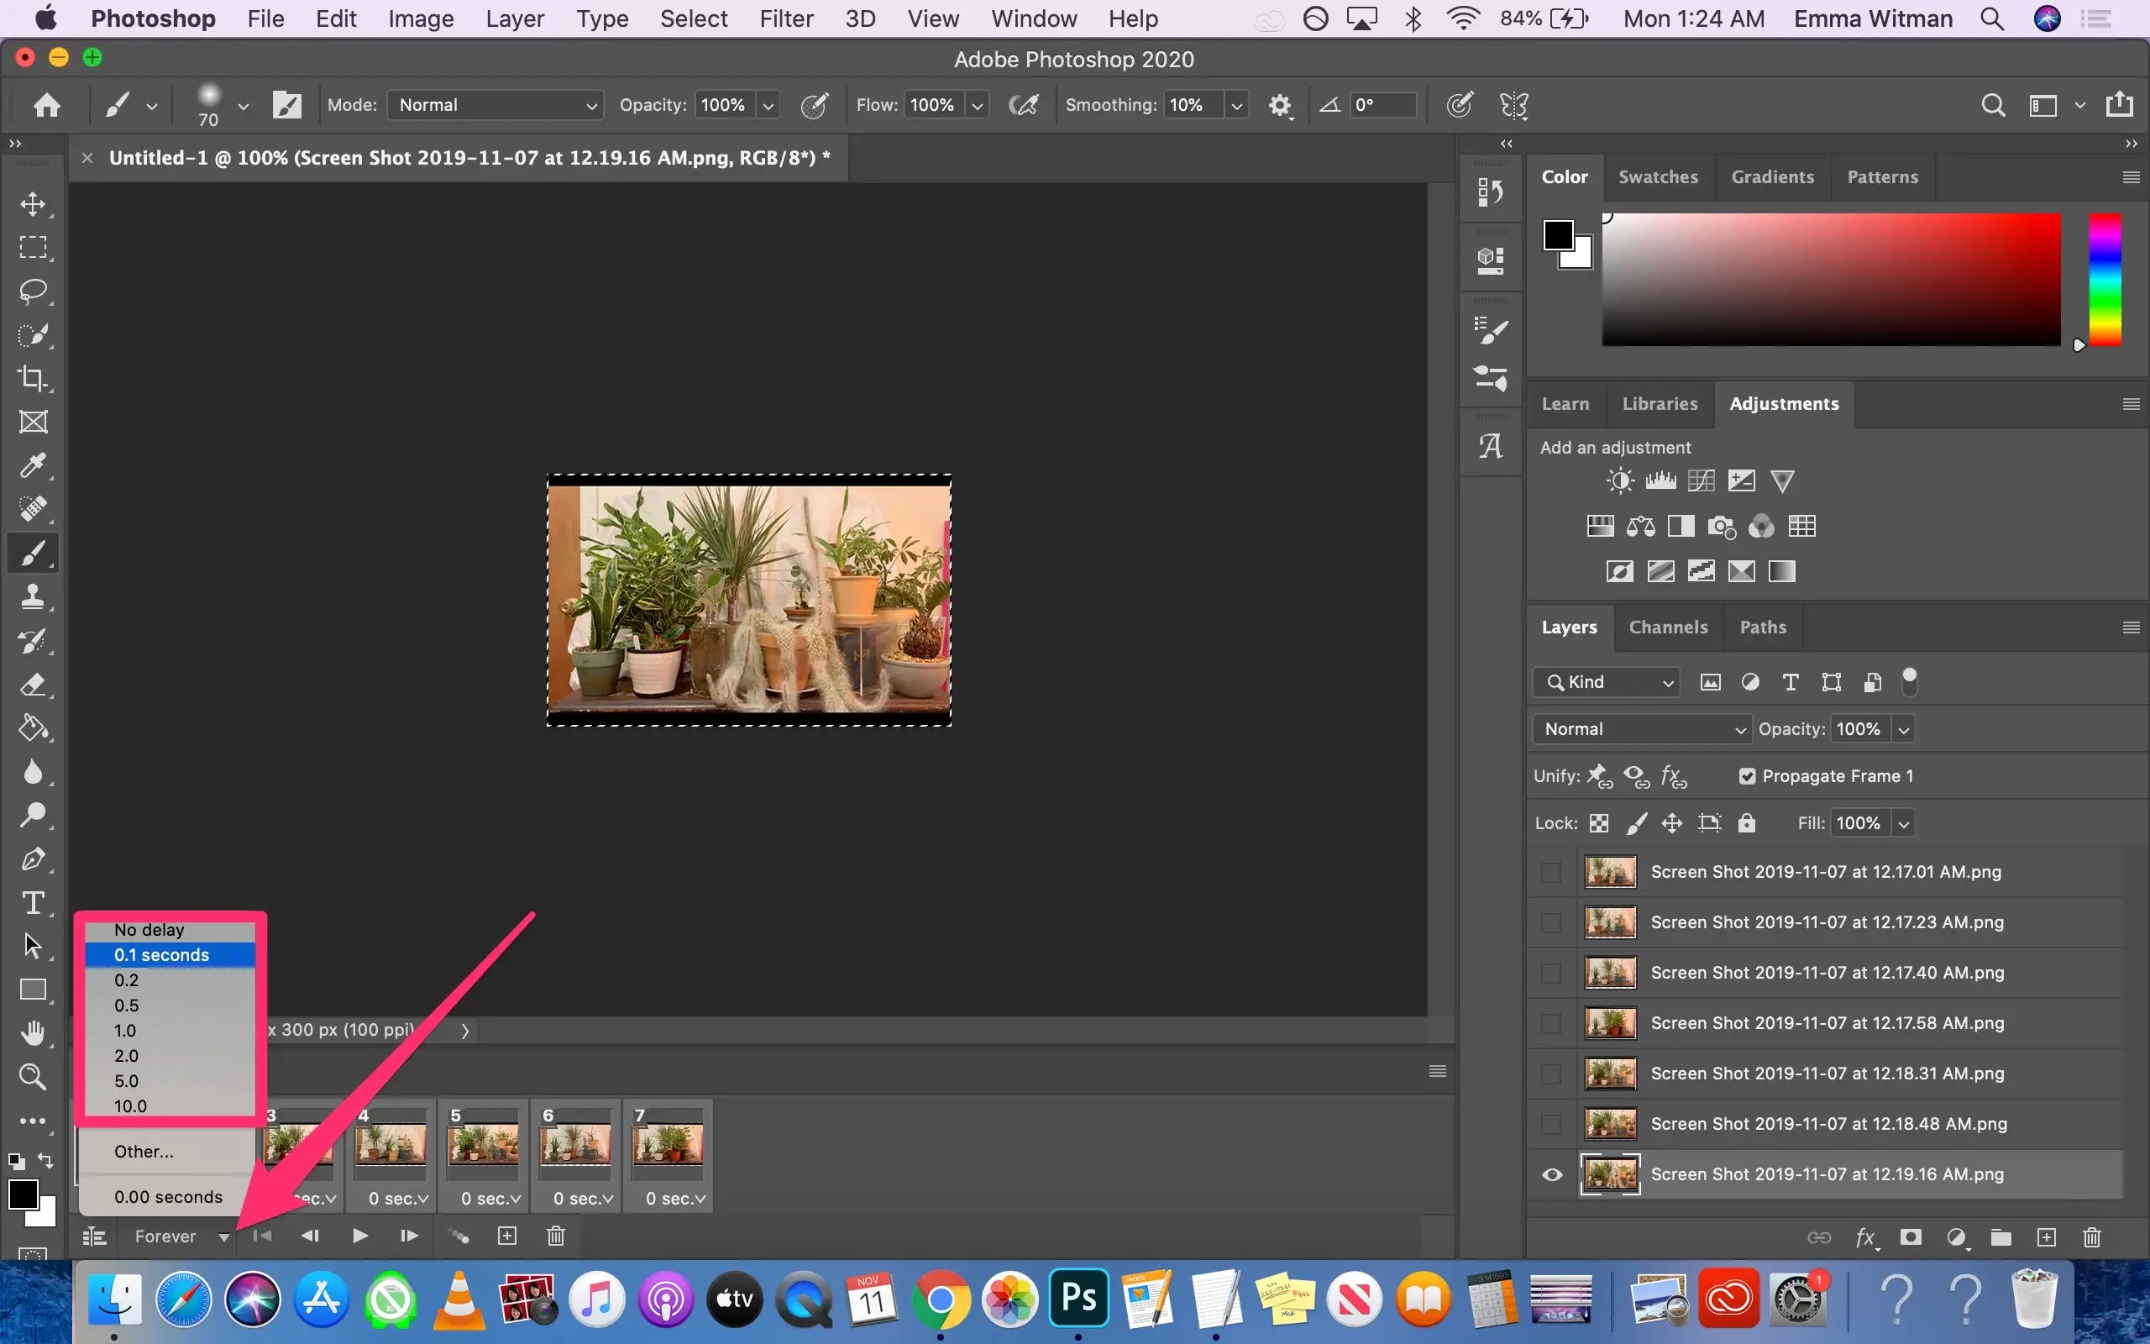Select the Hand tool
Screen dimensions: 2150x1344
[33, 1033]
